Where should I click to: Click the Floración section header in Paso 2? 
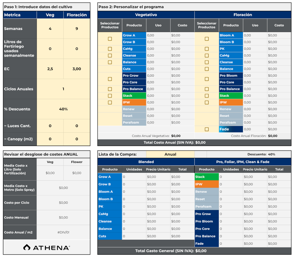coord(243,15)
